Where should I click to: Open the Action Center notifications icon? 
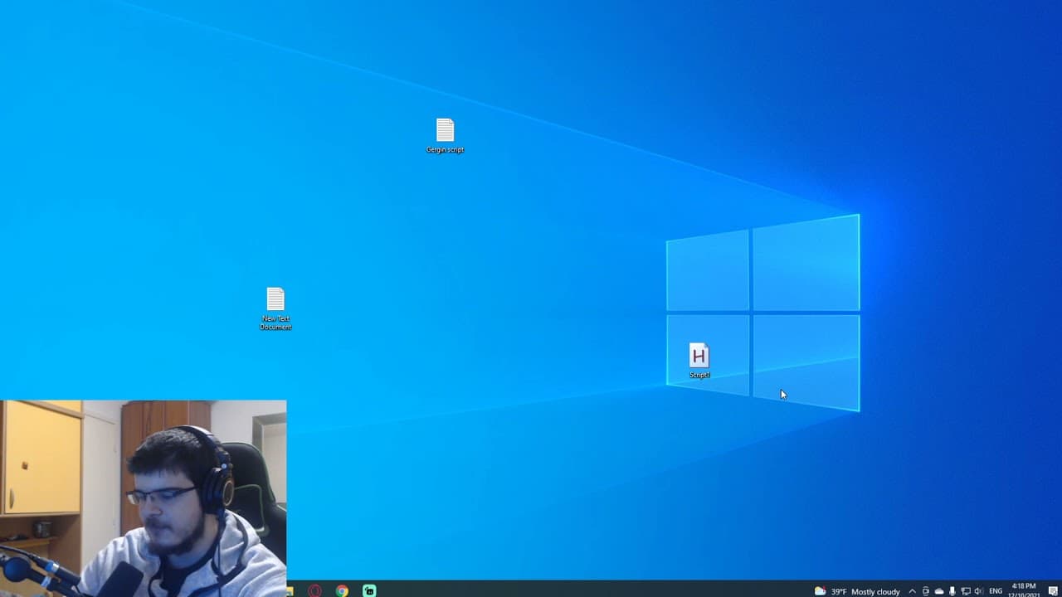click(x=1053, y=591)
